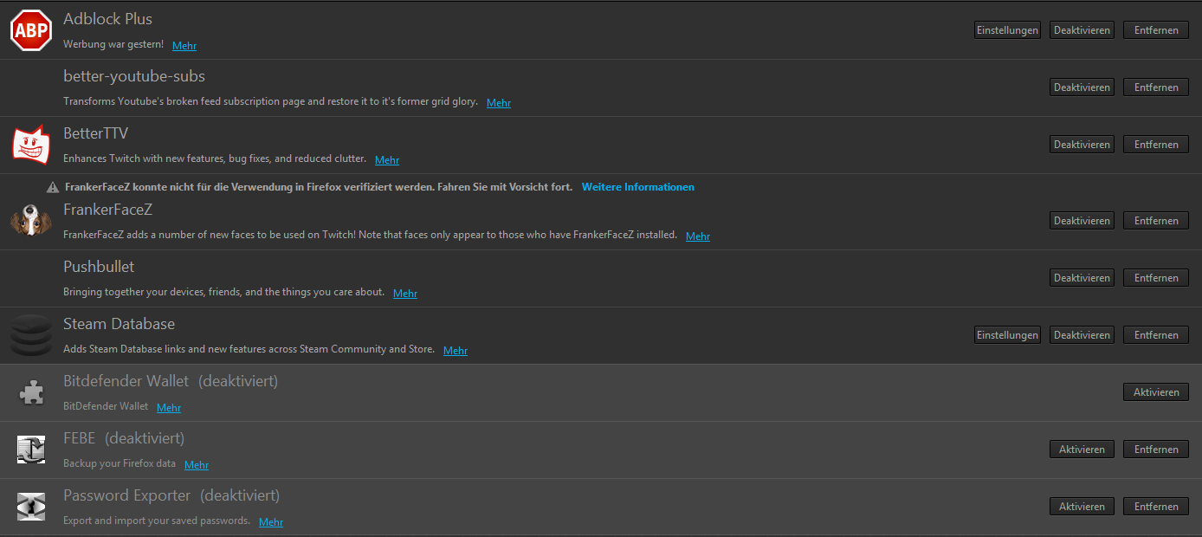Image resolution: width=1202 pixels, height=537 pixels.
Task: Select the FEBE (deaktiviert) title
Action: click(124, 438)
